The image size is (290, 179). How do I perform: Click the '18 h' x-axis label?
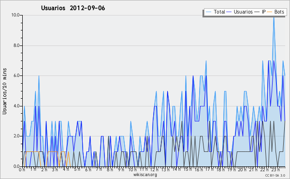[x=220, y=170]
